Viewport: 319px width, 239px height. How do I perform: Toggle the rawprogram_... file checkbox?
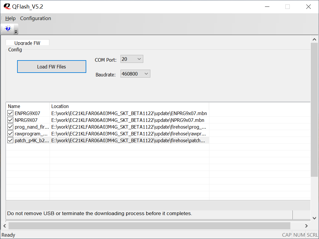pyautogui.click(x=10, y=134)
